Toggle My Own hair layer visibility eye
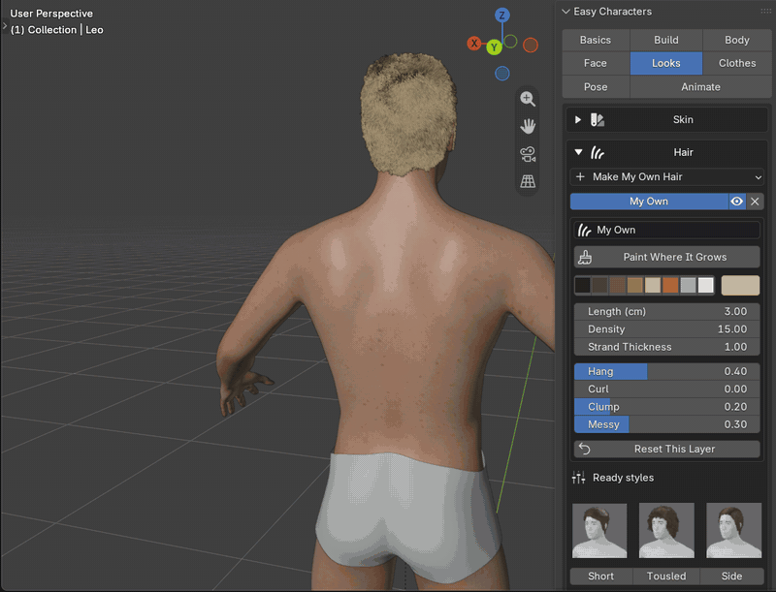 coord(736,202)
